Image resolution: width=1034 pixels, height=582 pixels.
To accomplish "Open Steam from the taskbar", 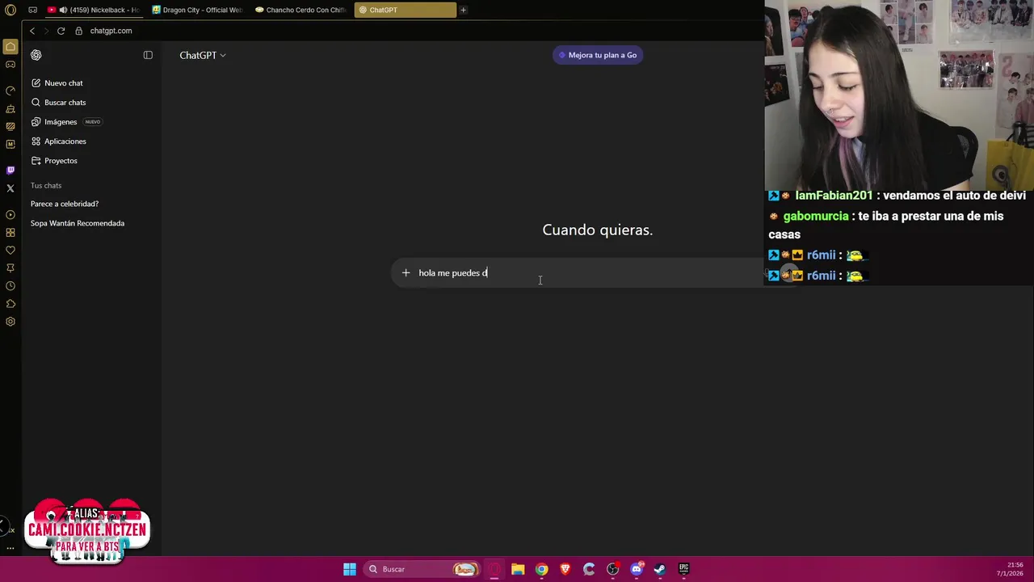I will click(x=660, y=569).
